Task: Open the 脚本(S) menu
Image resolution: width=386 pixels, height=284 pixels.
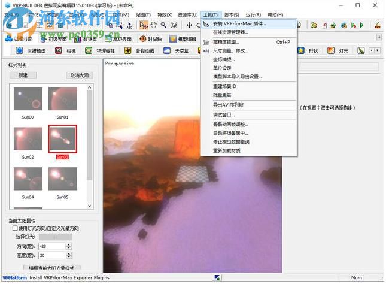Action: coord(232,15)
